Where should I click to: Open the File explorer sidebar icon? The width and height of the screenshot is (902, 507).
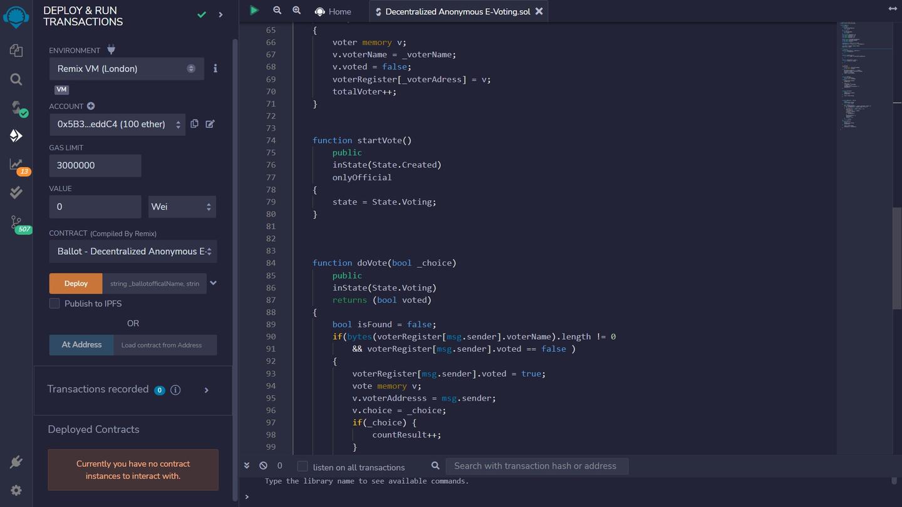(x=16, y=51)
